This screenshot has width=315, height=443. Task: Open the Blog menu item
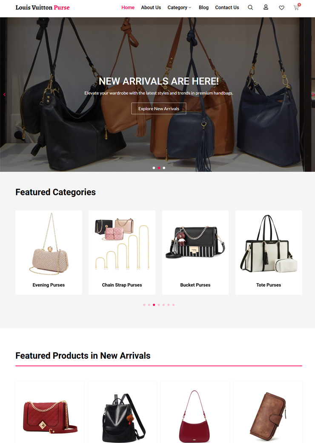pyautogui.click(x=203, y=8)
